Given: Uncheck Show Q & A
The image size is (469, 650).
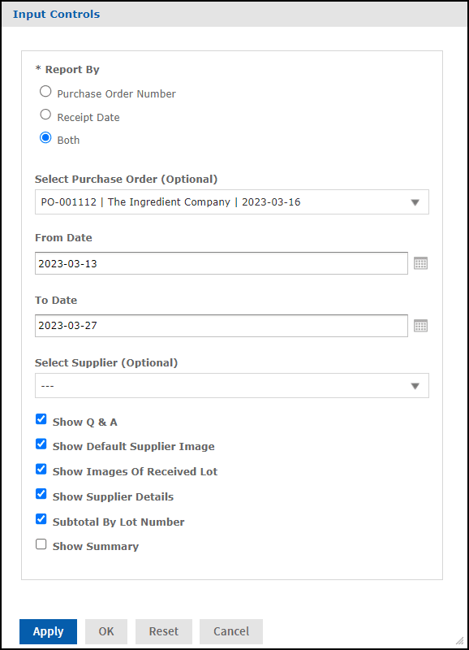Looking at the screenshot, I should coord(41,418).
